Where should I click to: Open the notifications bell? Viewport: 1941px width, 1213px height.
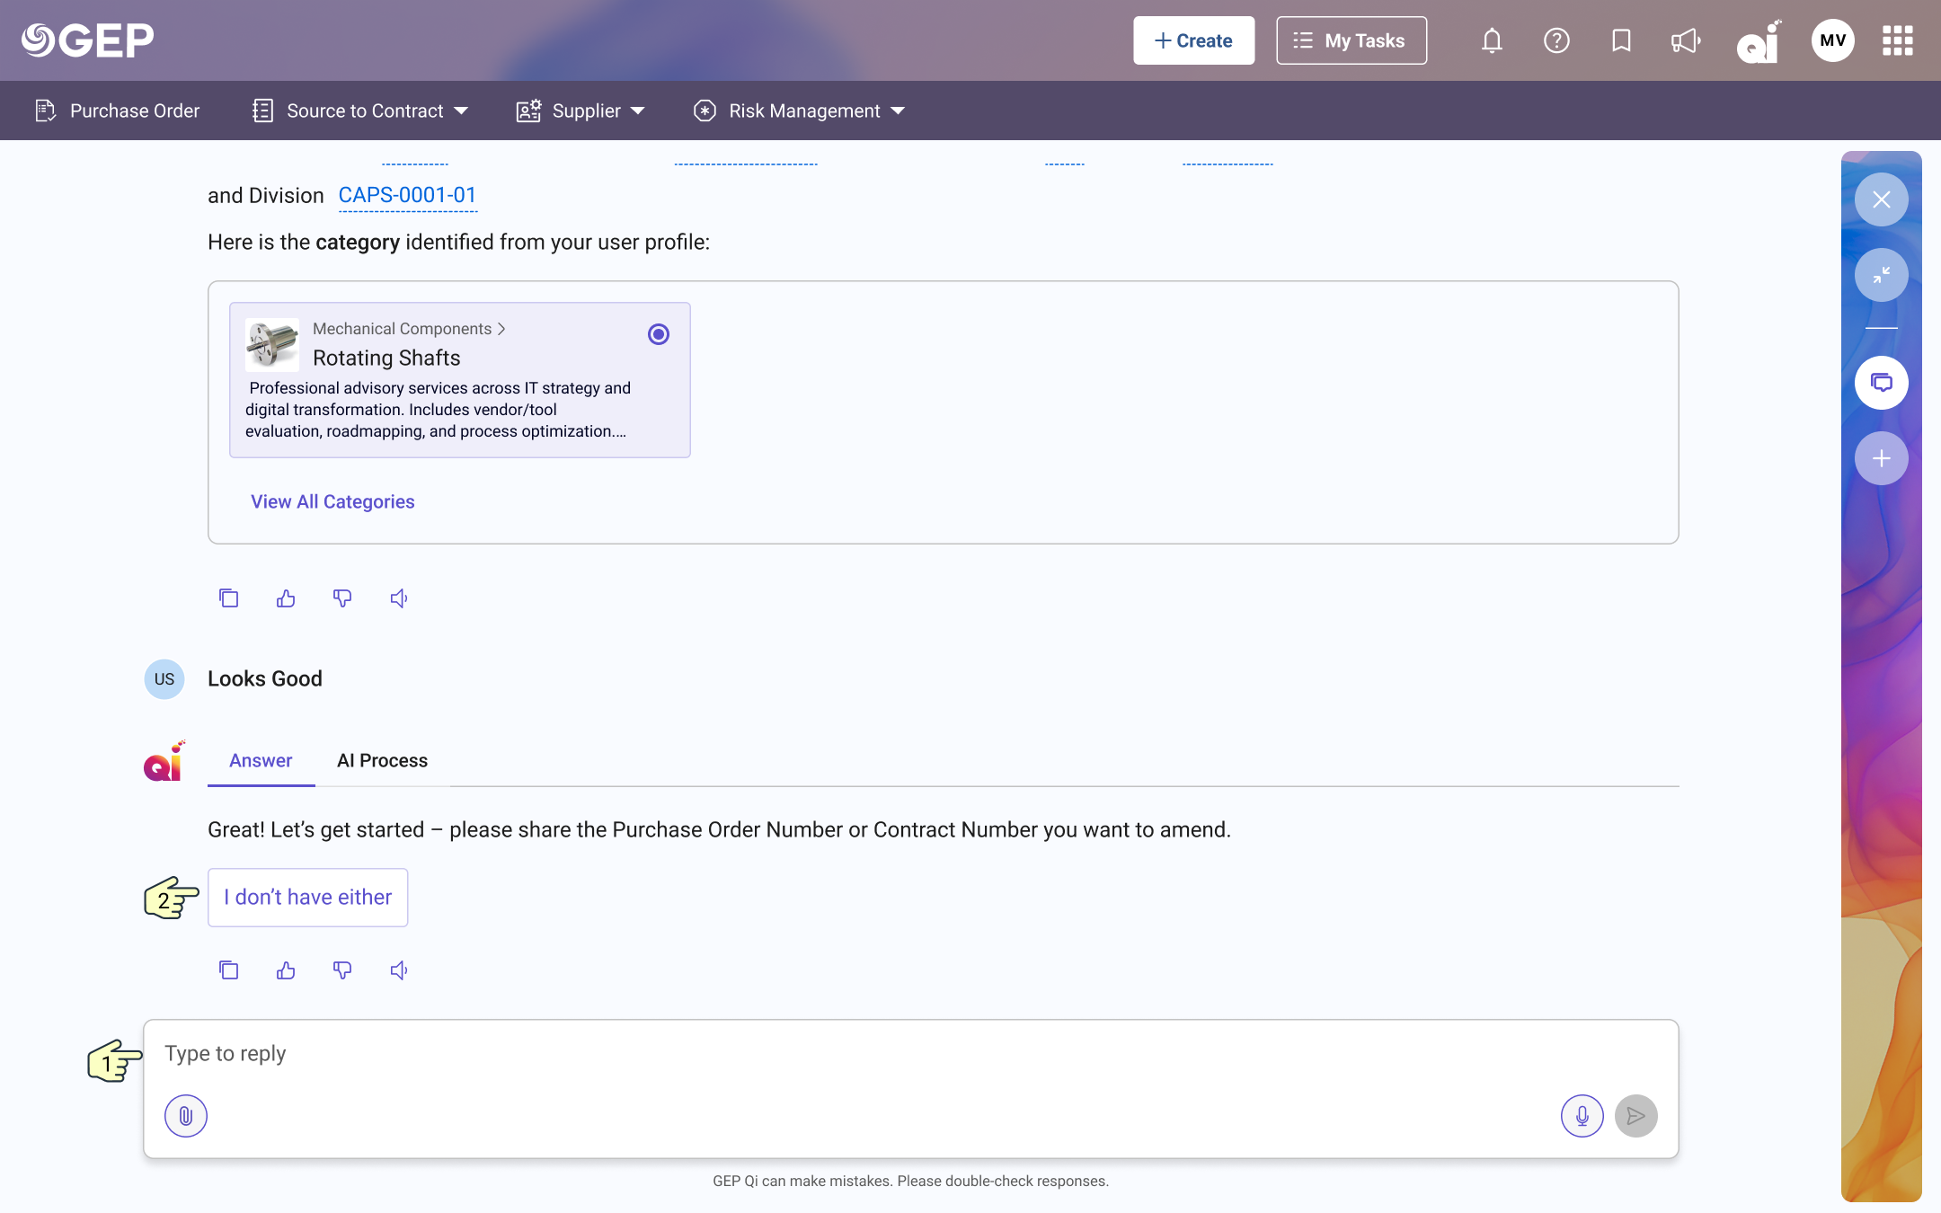click(1492, 40)
